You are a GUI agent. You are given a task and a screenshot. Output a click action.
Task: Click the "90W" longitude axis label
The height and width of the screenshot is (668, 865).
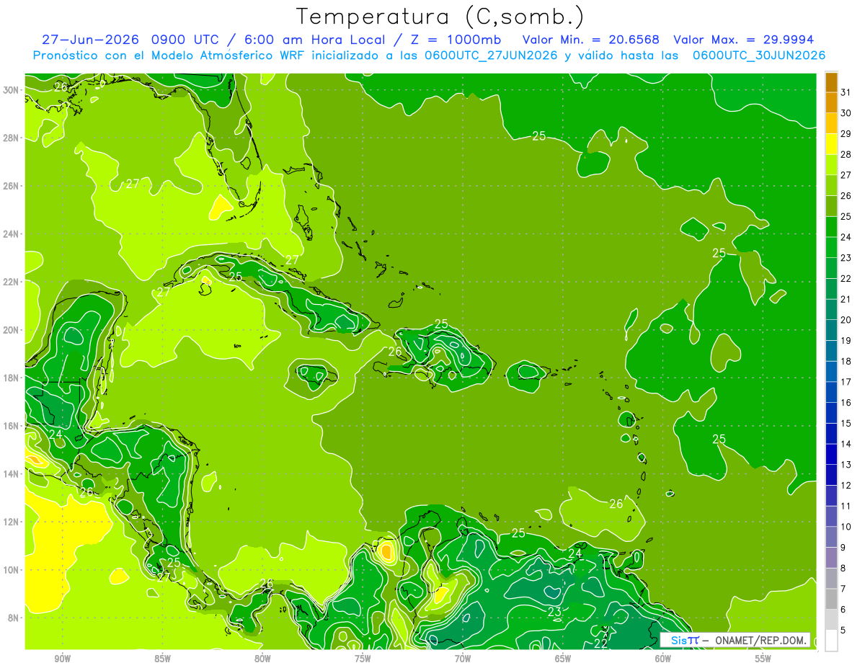point(62,659)
